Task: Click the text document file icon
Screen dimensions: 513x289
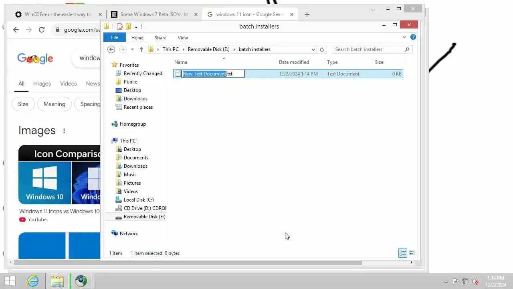Action: pyautogui.click(x=178, y=74)
